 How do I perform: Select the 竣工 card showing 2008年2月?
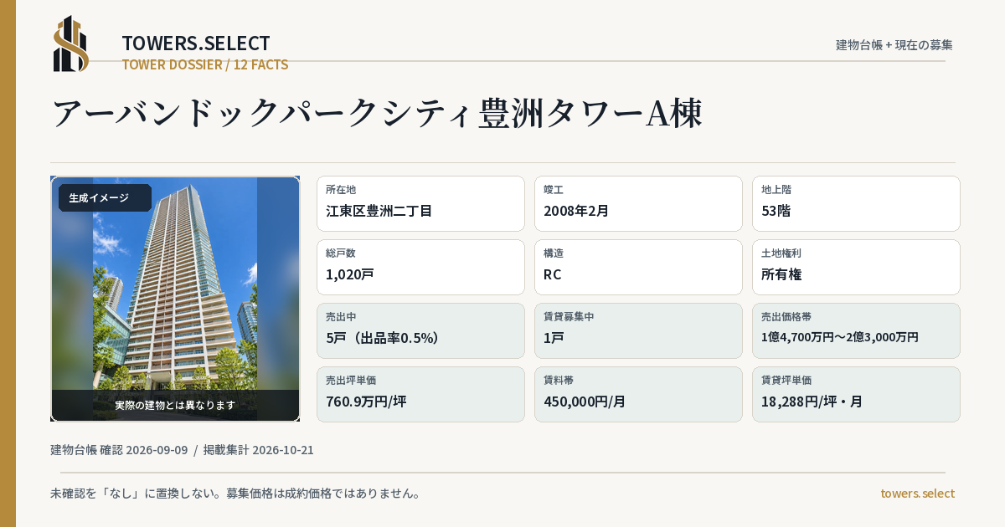tap(638, 203)
